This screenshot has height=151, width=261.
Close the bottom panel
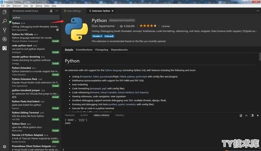point(258,116)
